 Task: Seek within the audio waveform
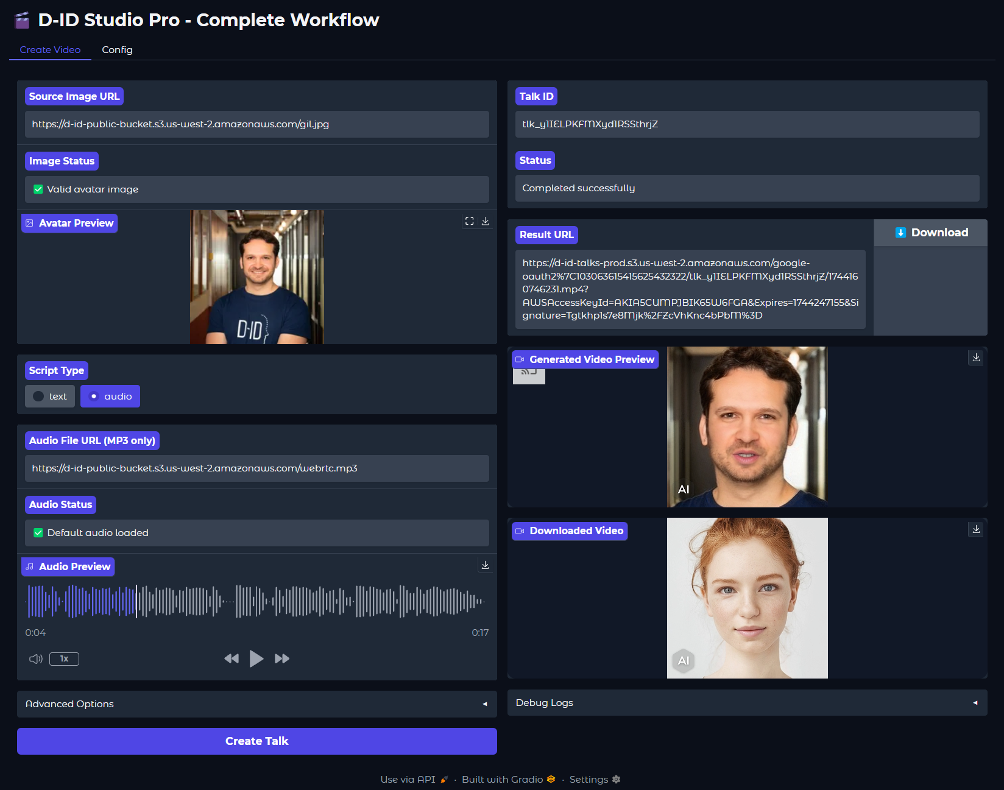(257, 601)
